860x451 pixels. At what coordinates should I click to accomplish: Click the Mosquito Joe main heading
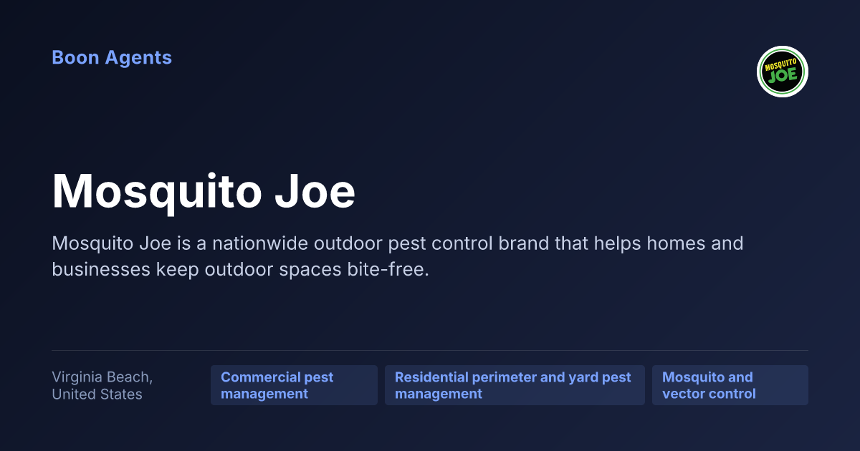point(204,191)
